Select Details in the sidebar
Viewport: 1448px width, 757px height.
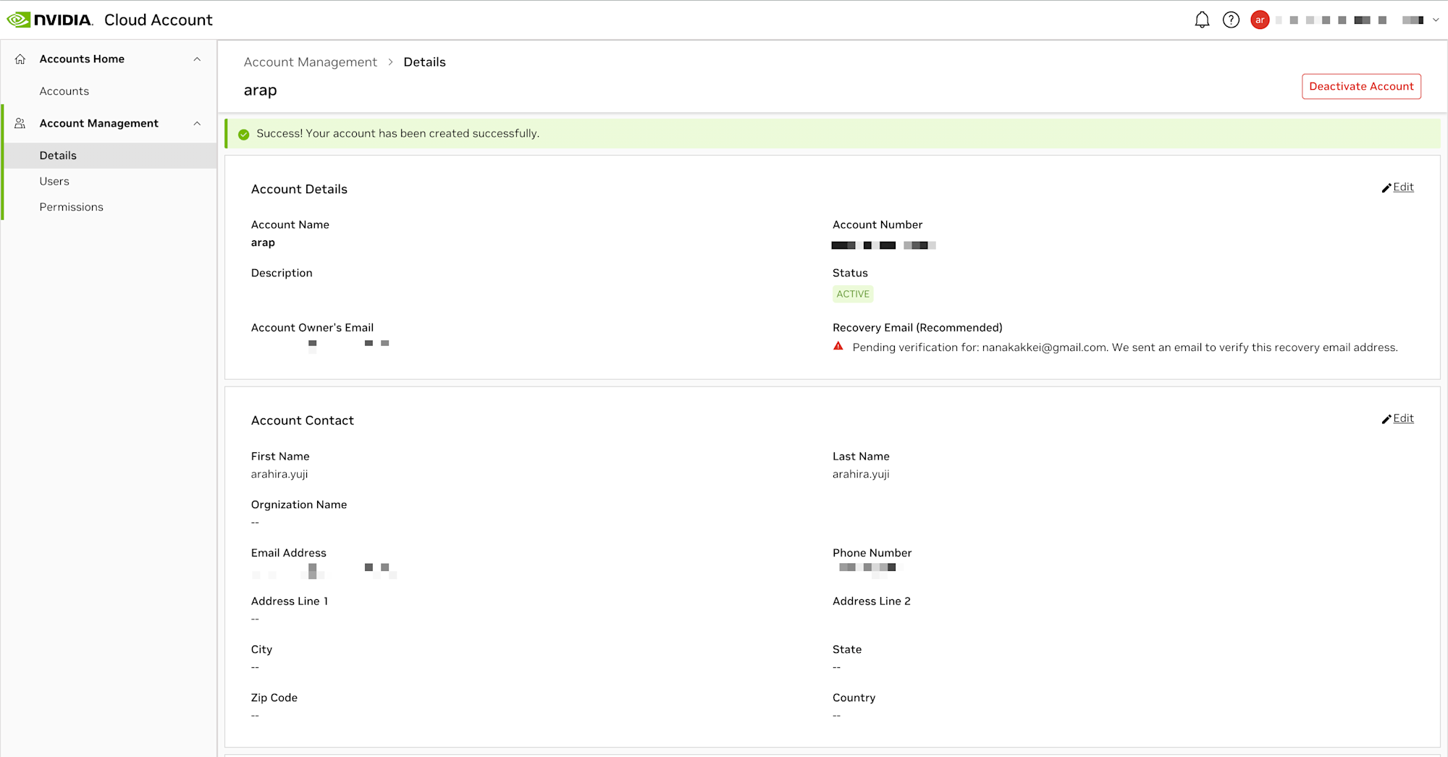pyautogui.click(x=58, y=156)
